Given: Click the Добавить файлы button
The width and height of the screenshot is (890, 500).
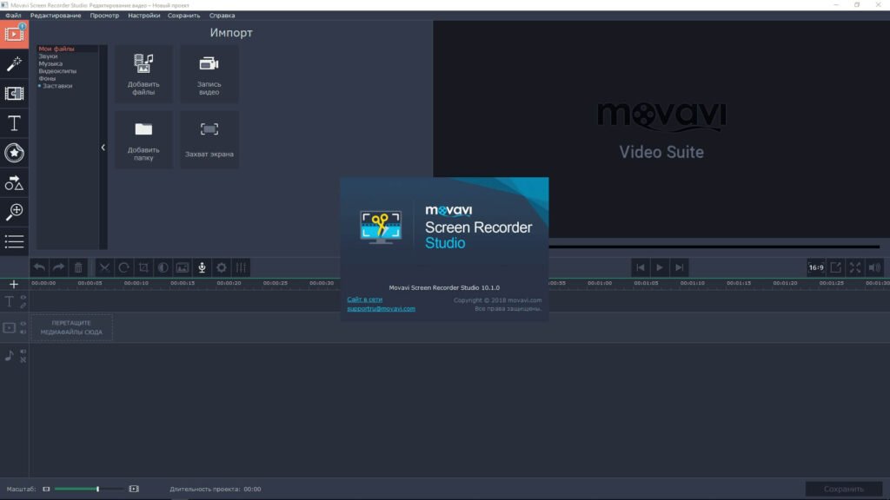Looking at the screenshot, I should [x=143, y=75].
